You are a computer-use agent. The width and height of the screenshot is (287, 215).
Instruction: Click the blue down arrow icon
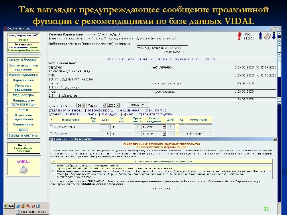tap(273, 36)
